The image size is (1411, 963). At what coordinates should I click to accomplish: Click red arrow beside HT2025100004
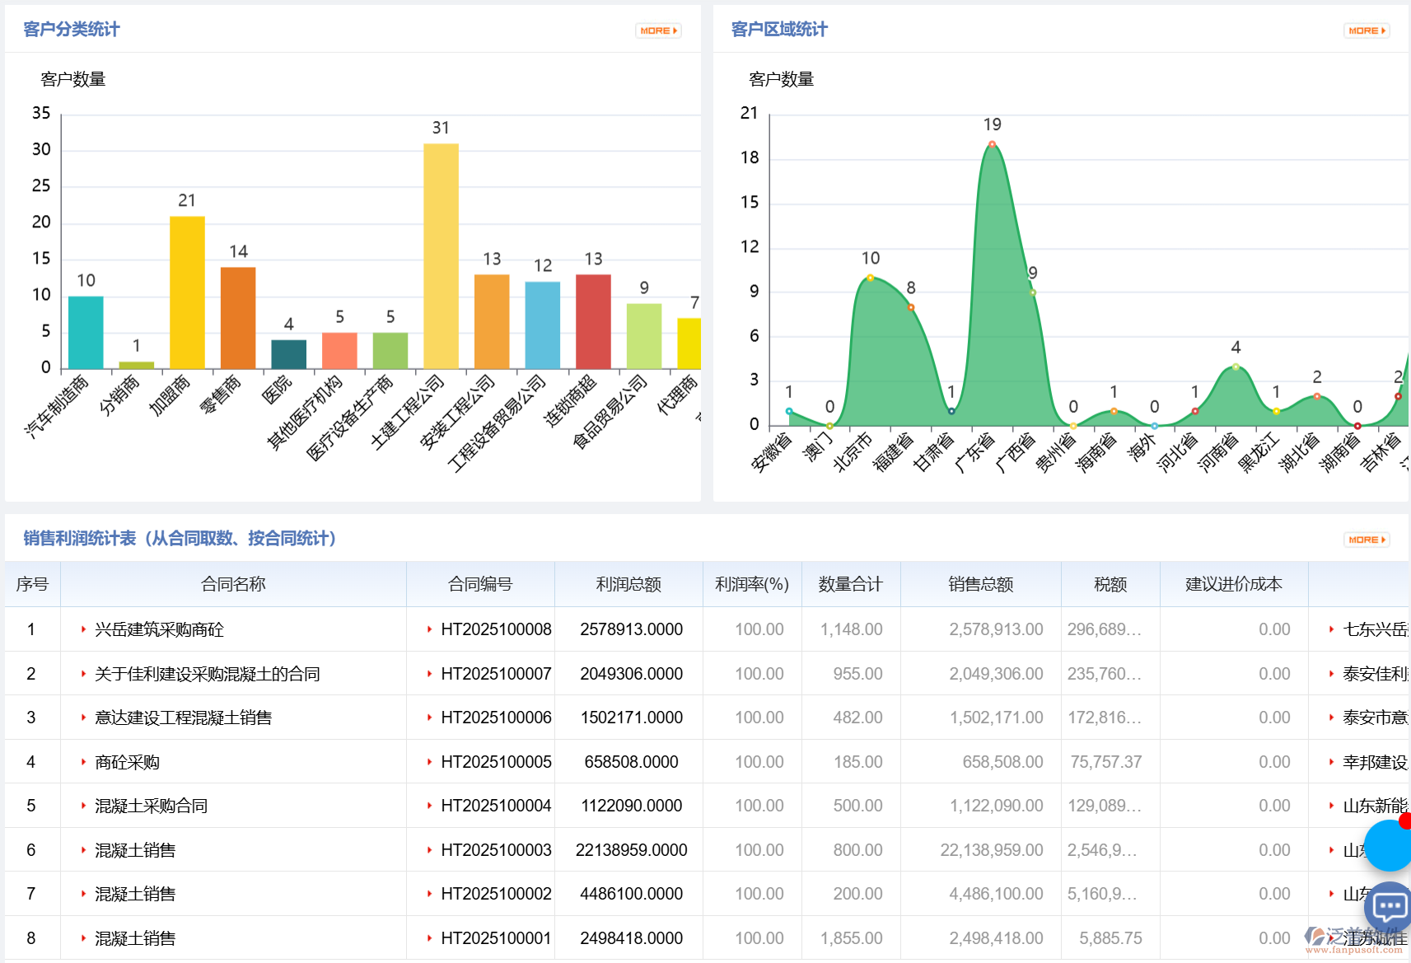pos(429,806)
